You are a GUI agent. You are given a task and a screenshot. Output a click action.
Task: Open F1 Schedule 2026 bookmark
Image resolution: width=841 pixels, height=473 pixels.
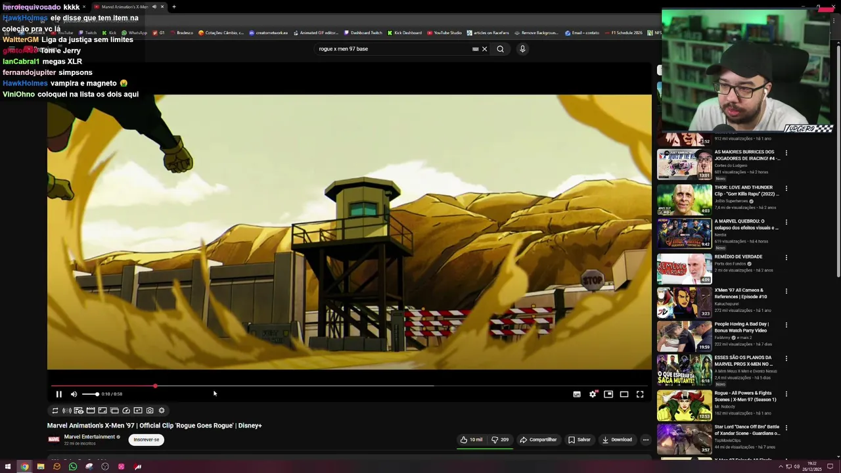[x=624, y=32]
